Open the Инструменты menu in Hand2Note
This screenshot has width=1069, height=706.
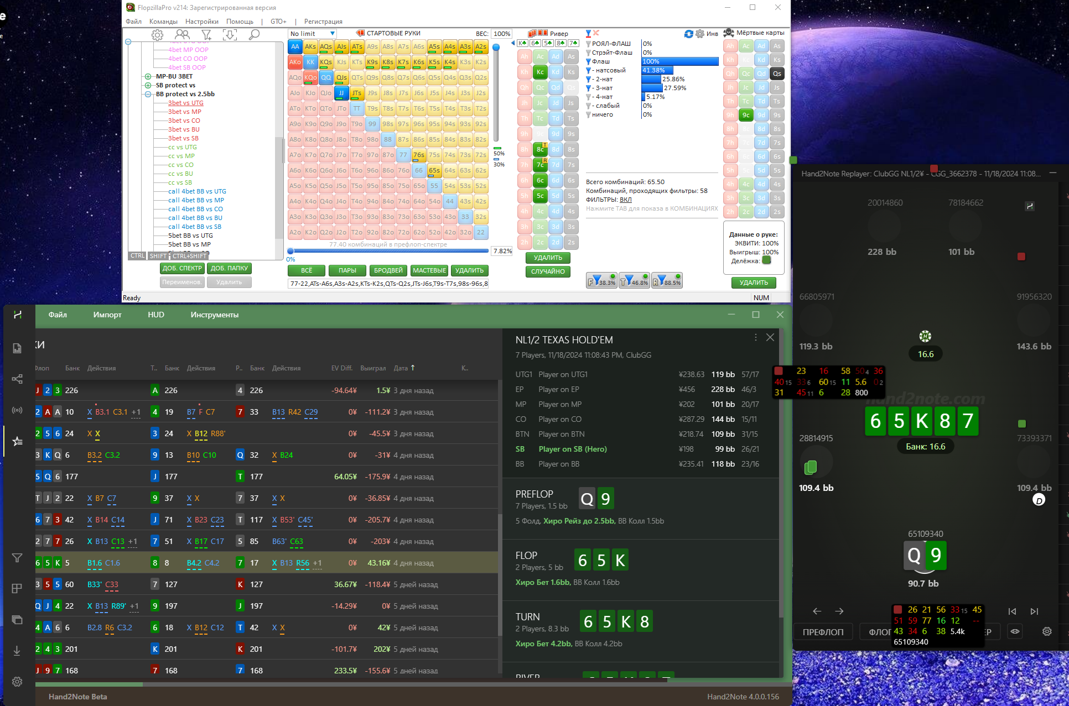click(x=215, y=315)
